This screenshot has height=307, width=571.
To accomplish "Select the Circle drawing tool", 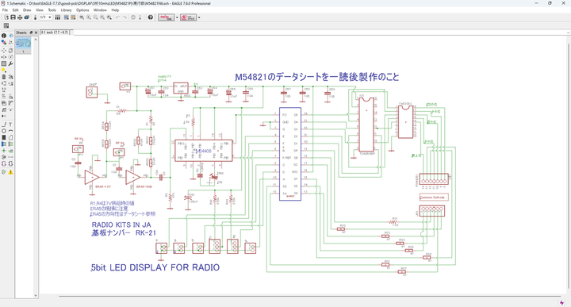I will [x=4, y=131].
